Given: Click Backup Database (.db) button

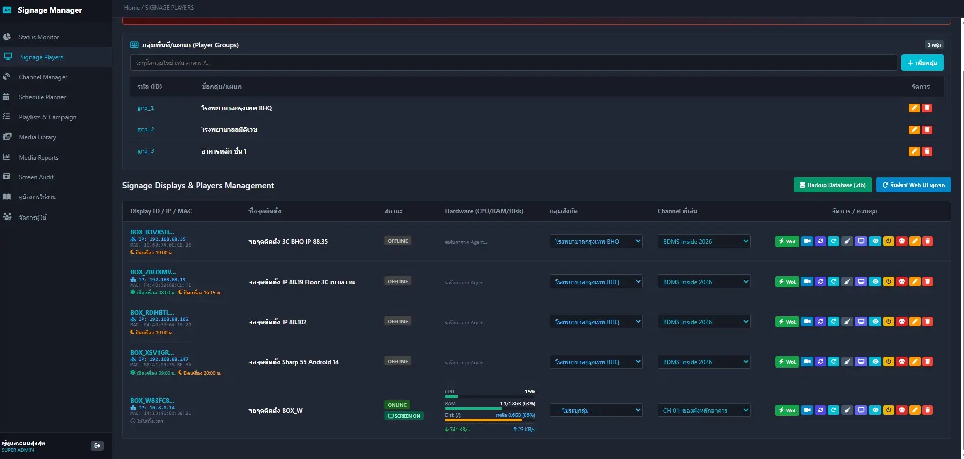Looking at the screenshot, I should click(832, 185).
